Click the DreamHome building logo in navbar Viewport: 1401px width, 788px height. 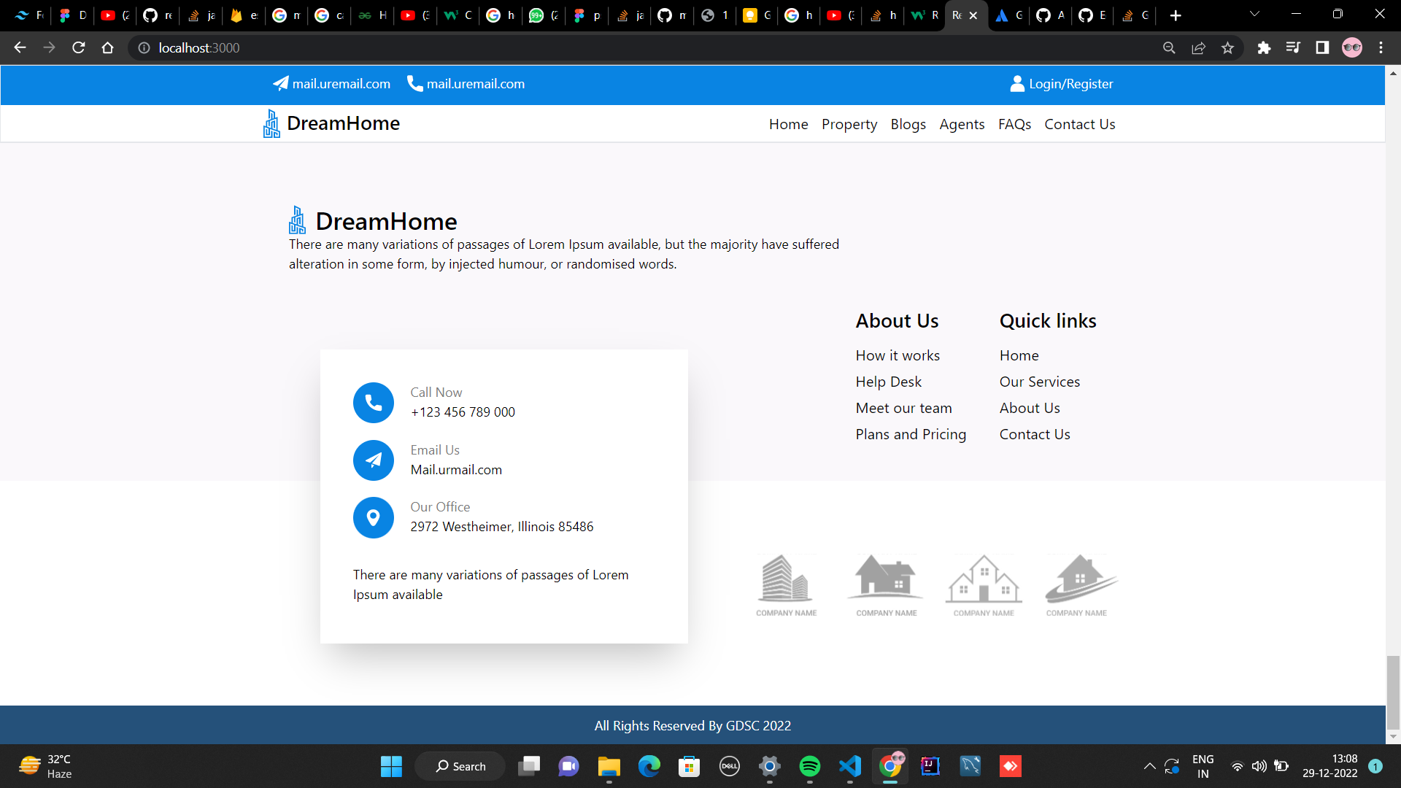[x=271, y=123]
